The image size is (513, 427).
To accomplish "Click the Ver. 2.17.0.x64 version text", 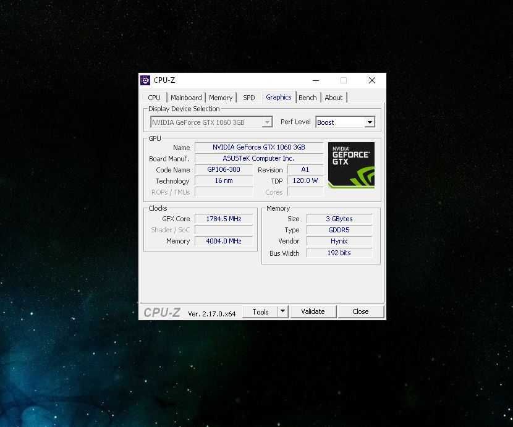I will point(211,314).
